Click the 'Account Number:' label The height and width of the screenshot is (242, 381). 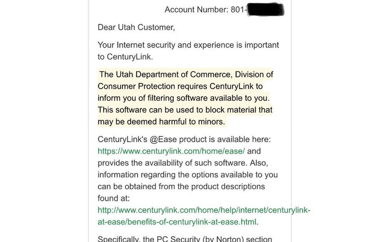pos(196,10)
